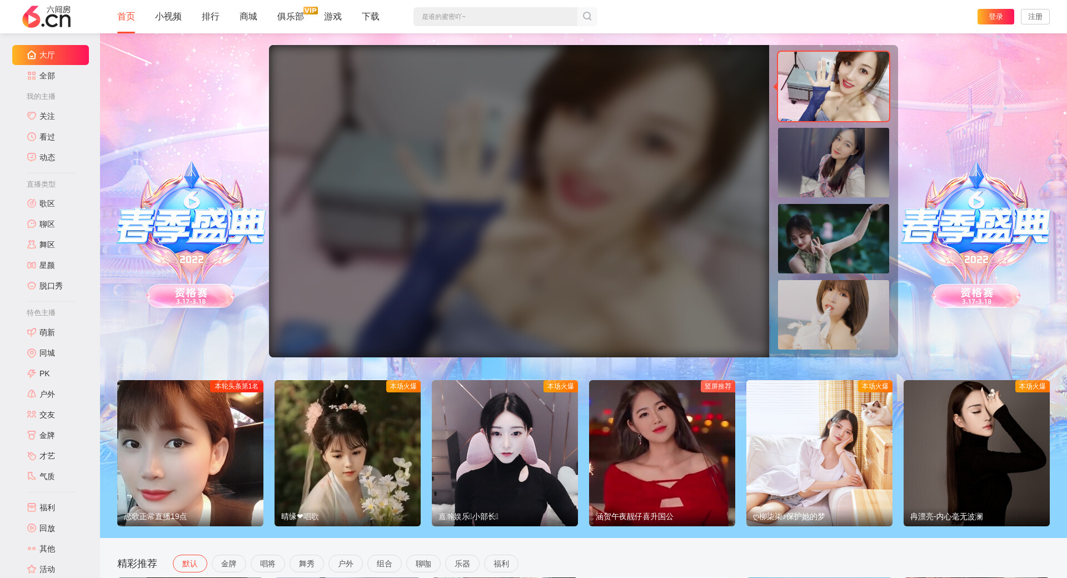Click the search input field
This screenshot has width=1067, height=578.
(495, 17)
